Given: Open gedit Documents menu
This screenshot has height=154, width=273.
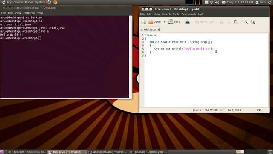Looking at the screenshot, I should click(x=189, y=14).
